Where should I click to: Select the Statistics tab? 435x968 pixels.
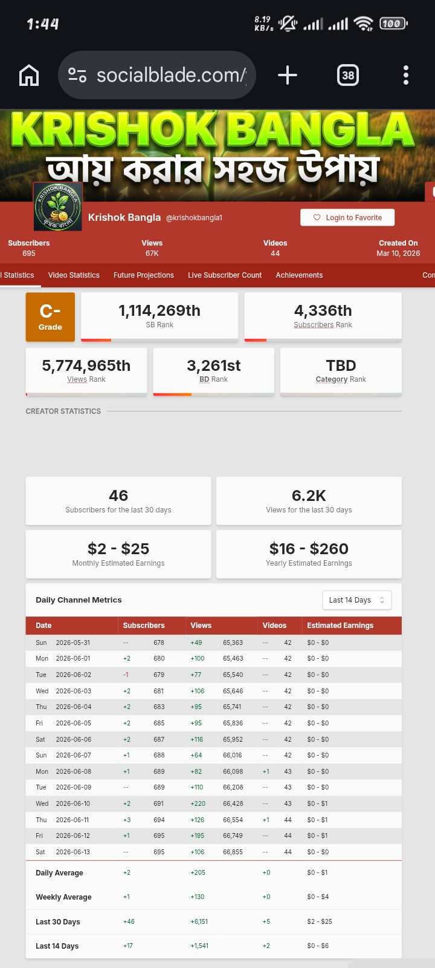pyautogui.click(x=18, y=275)
